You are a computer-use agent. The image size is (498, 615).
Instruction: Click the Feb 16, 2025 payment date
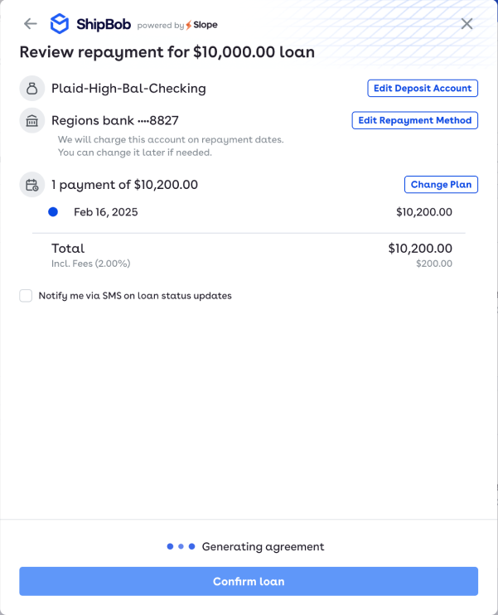tap(106, 212)
